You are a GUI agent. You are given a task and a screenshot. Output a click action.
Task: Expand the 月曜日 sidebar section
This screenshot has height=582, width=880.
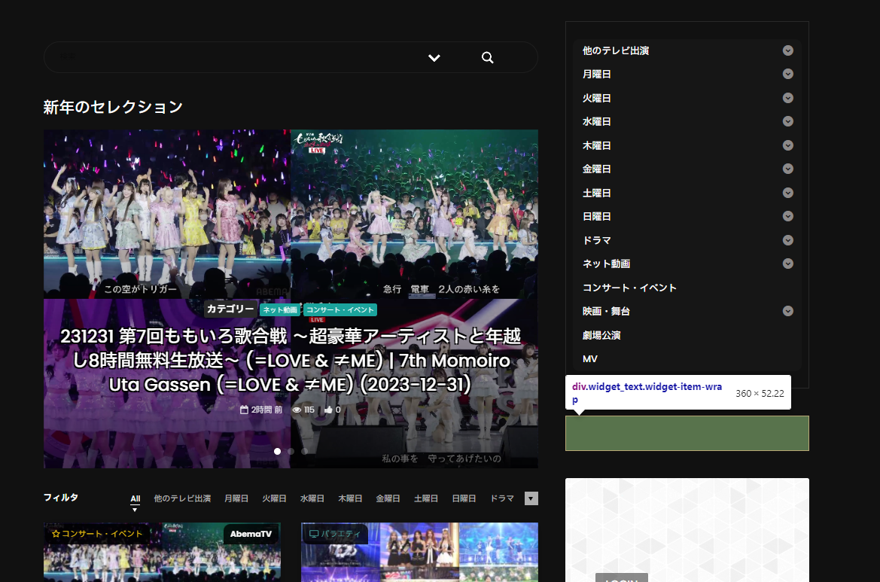(x=787, y=74)
